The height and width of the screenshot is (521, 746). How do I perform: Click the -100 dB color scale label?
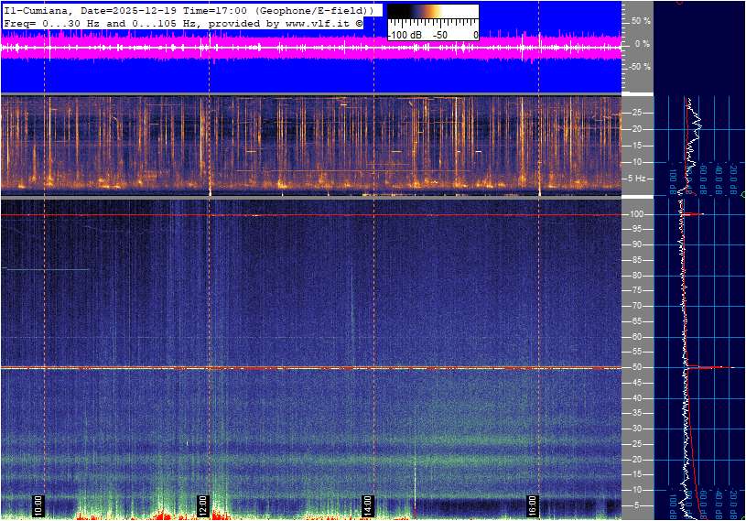click(404, 35)
